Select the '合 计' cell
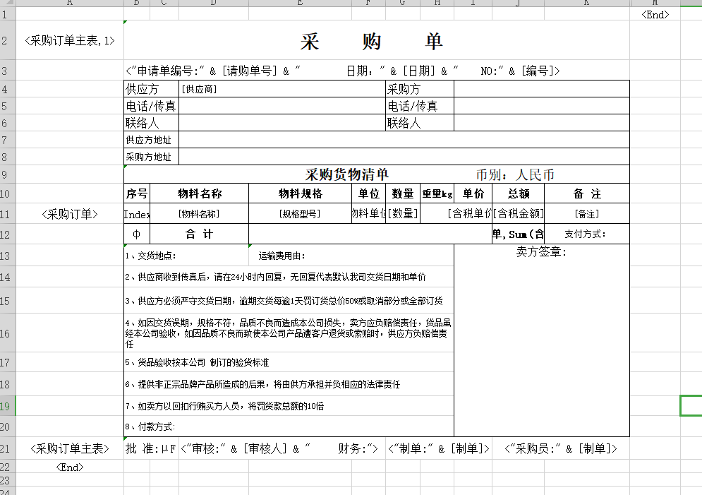Image resolution: width=702 pixels, height=495 pixels. [199, 234]
